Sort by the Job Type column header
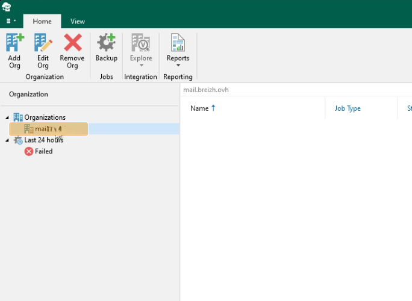The image size is (412, 301). tap(348, 108)
